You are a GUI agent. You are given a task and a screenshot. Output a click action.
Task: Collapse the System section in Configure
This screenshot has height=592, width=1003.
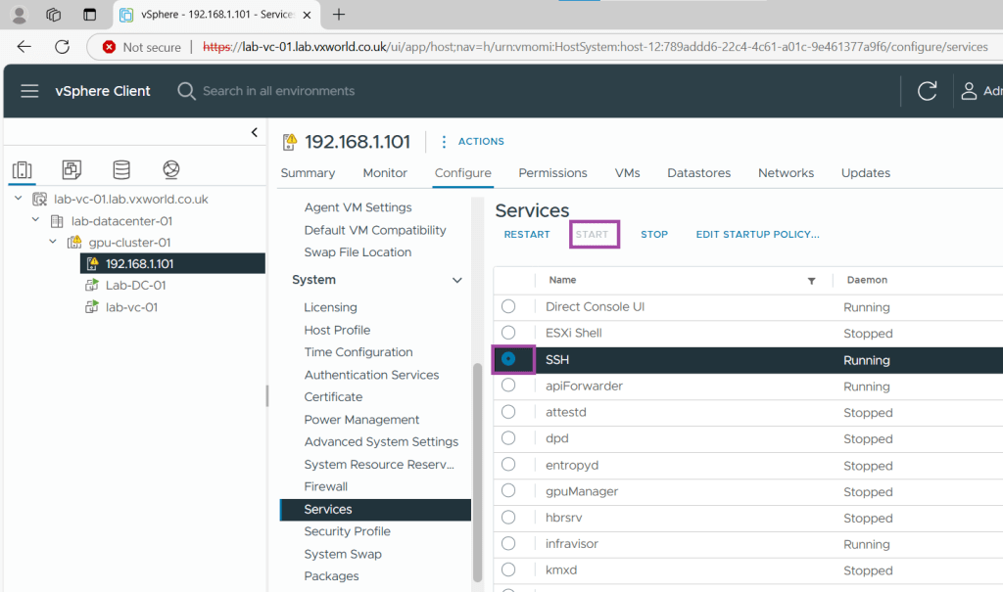click(456, 280)
